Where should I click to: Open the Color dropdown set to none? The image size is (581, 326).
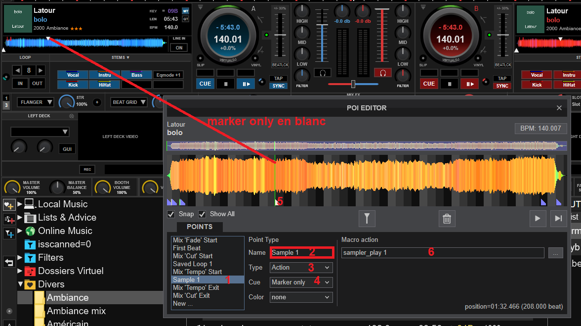[x=301, y=297]
